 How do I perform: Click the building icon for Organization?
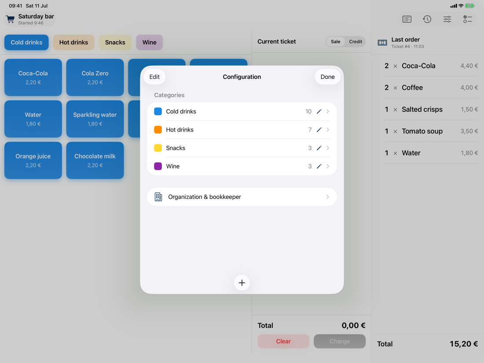(x=158, y=197)
